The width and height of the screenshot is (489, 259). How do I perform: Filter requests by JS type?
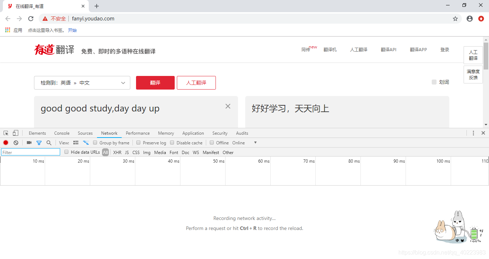[127, 152]
